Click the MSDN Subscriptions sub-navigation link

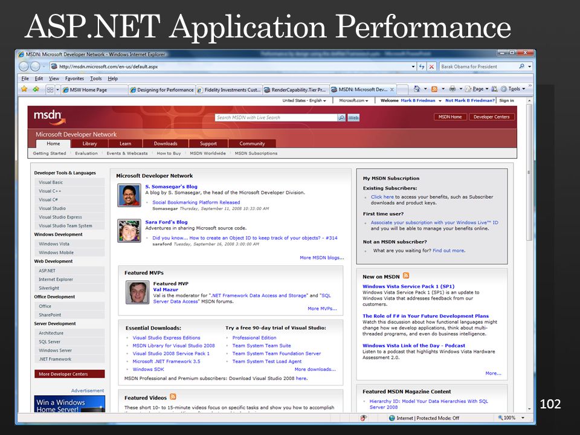pyautogui.click(x=256, y=153)
